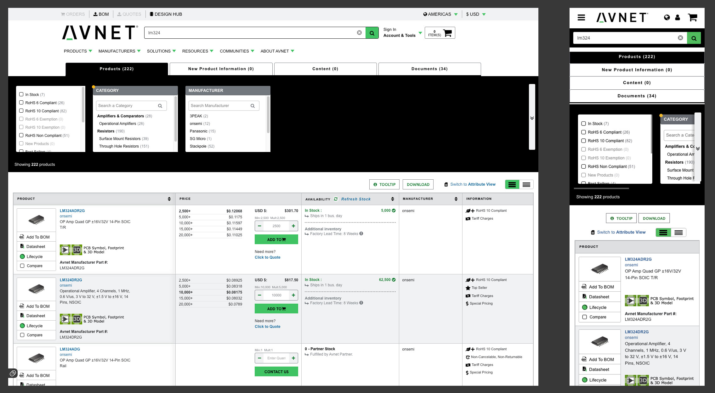Increase LM324ADR2G quantity with the plus button
The image size is (715, 393).
coord(293,226)
